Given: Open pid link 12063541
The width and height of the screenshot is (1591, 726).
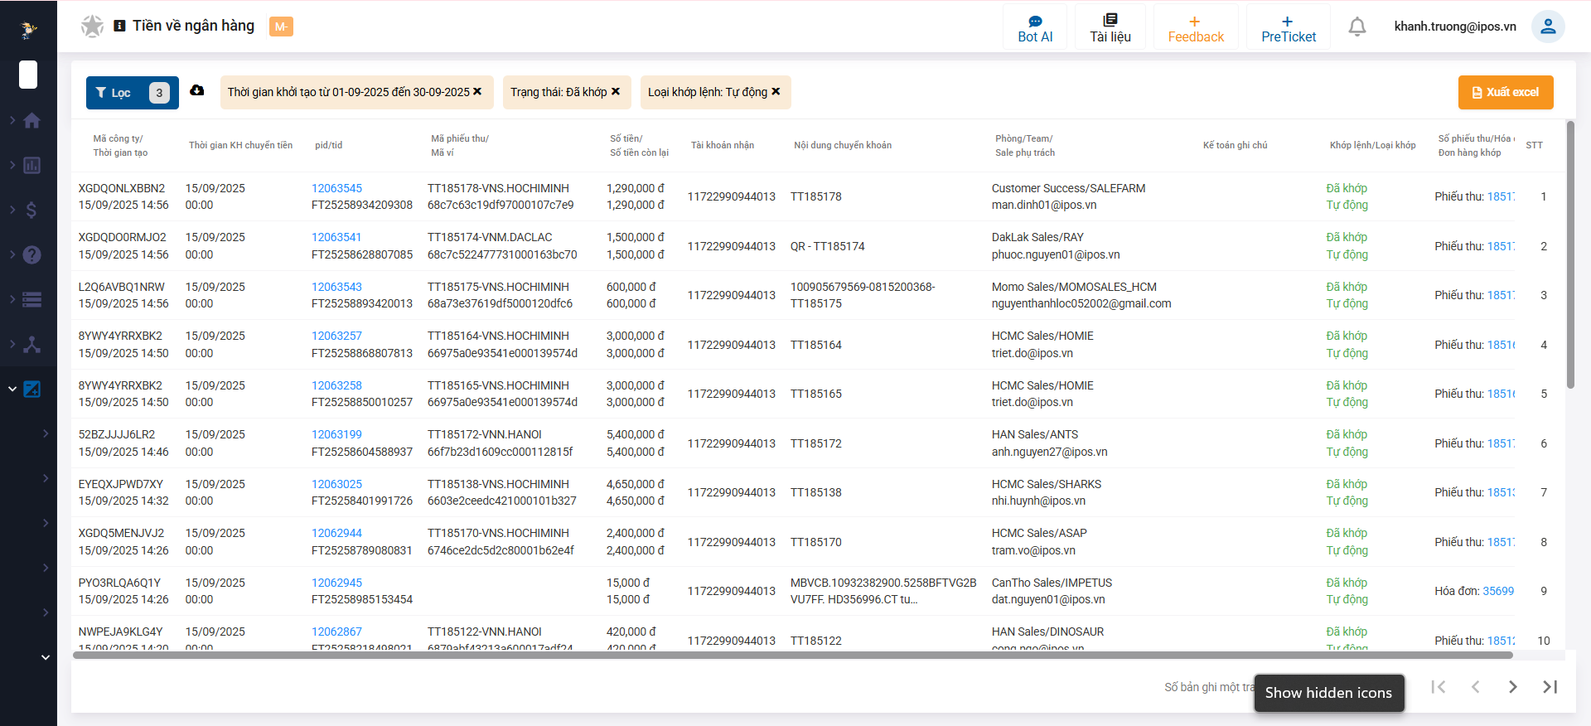Looking at the screenshot, I should pos(336,238).
